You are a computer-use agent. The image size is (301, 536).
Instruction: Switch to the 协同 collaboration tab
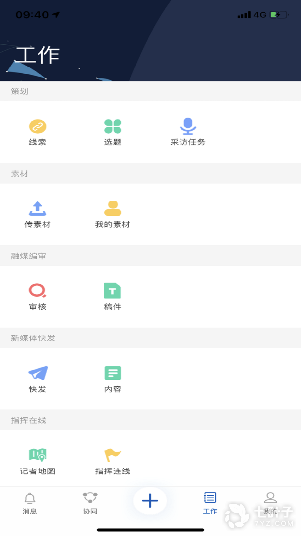90,503
